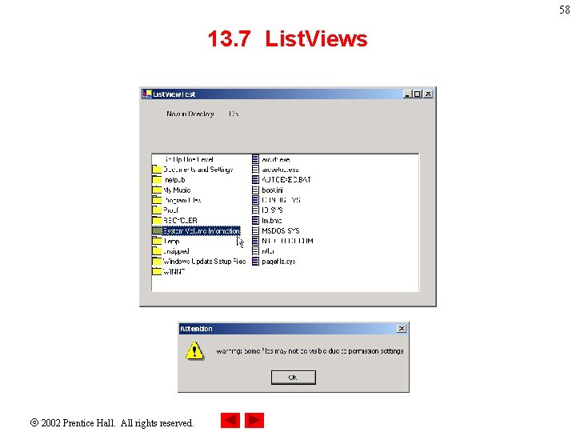
Task: Select the 'arcldr.exe' file name
Action: (276, 159)
